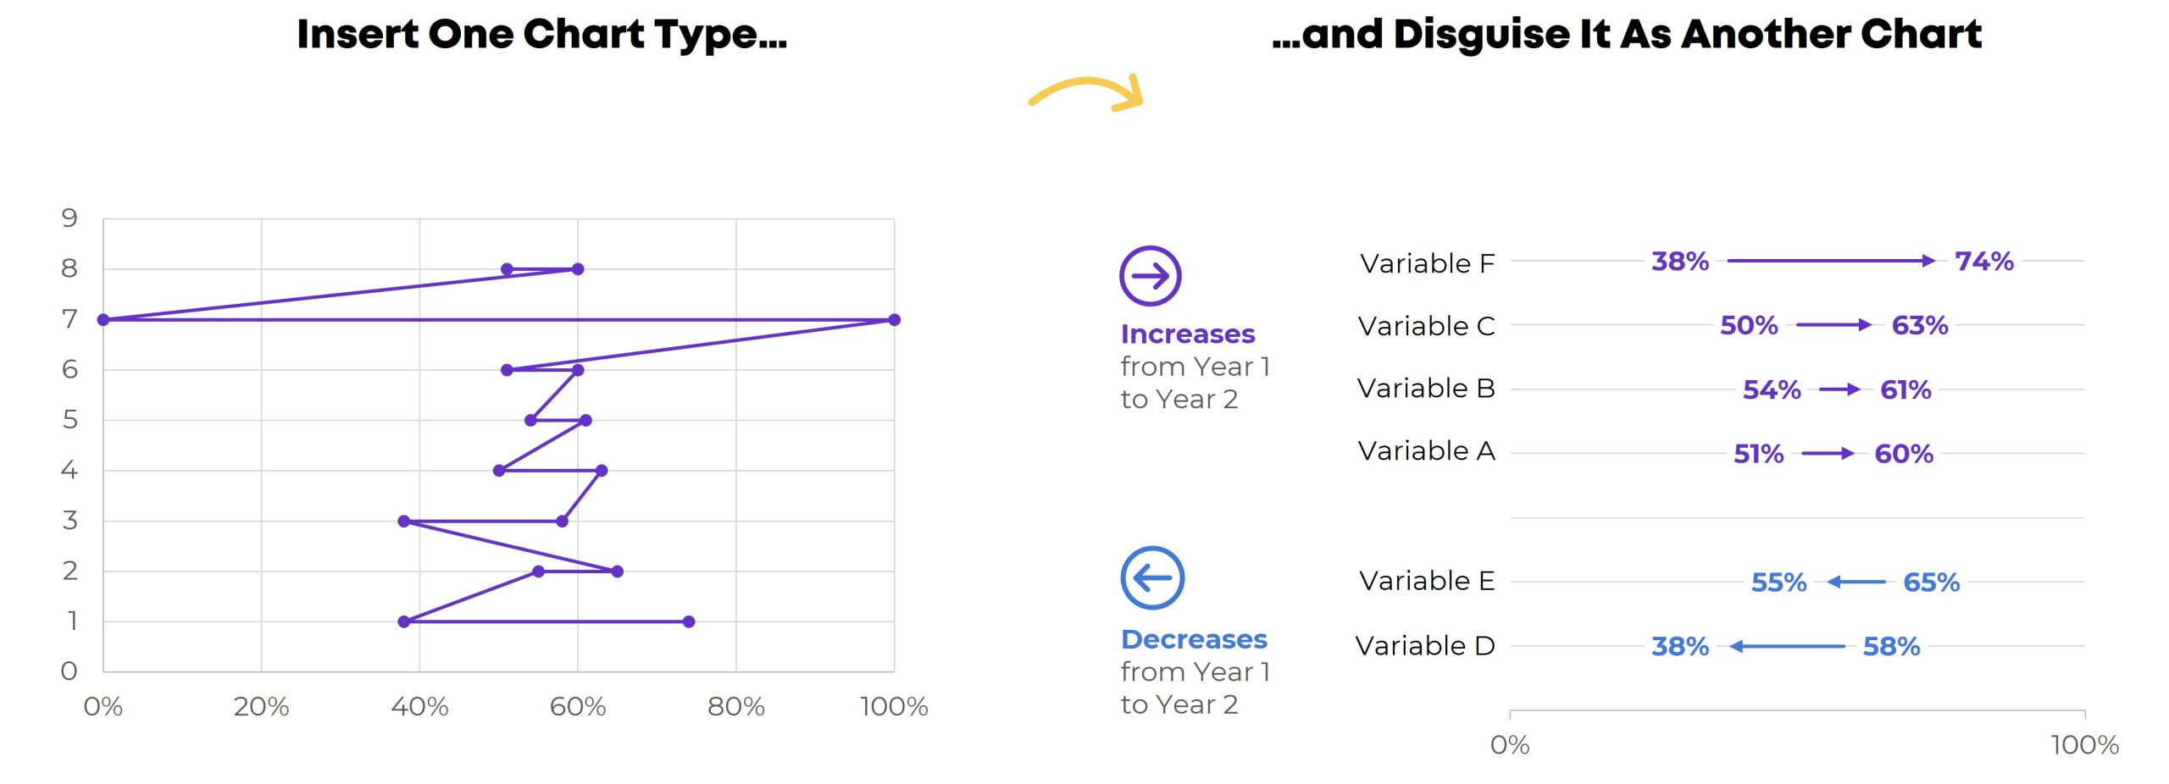This screenshot has width=2169, height=784.
Task: Click the "Increases" heading text
Action: click(1187, 334)
